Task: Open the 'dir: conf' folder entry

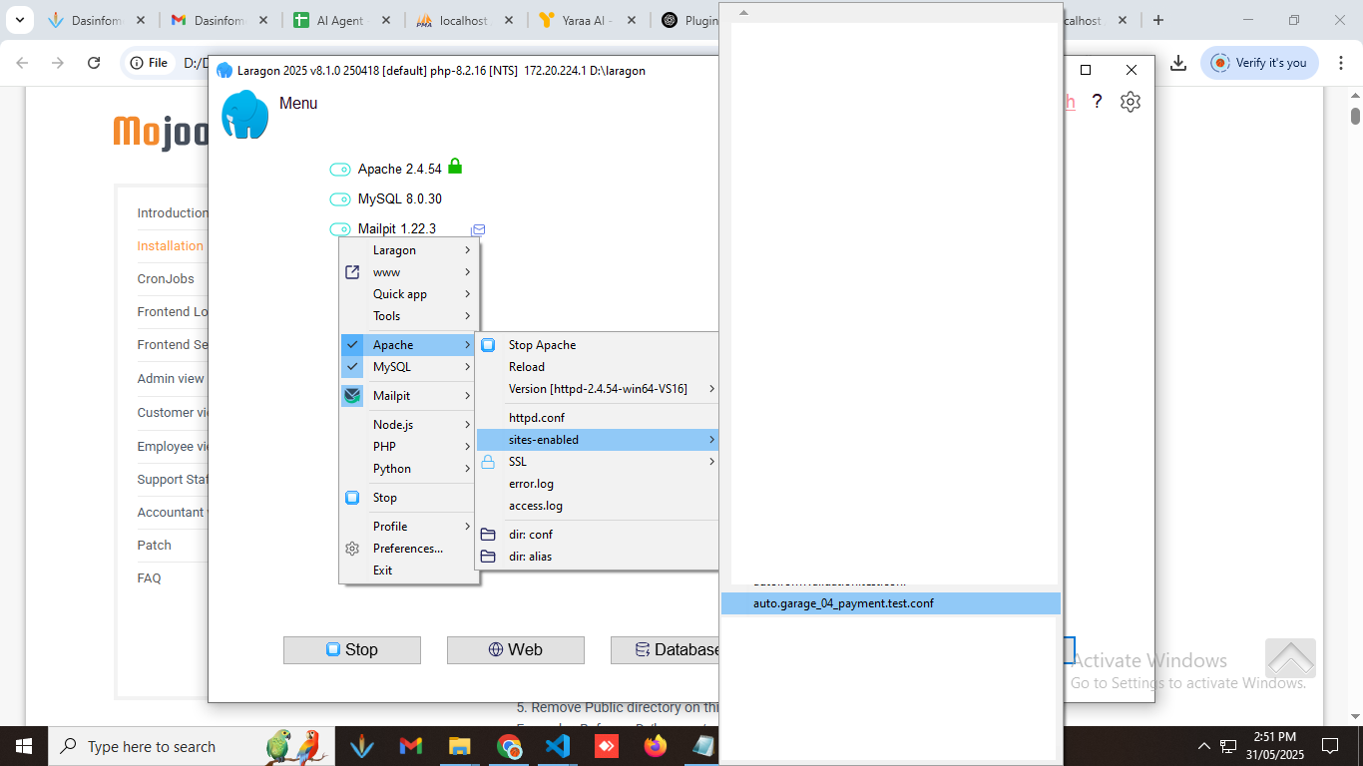Action: click(x=530, y=535)
